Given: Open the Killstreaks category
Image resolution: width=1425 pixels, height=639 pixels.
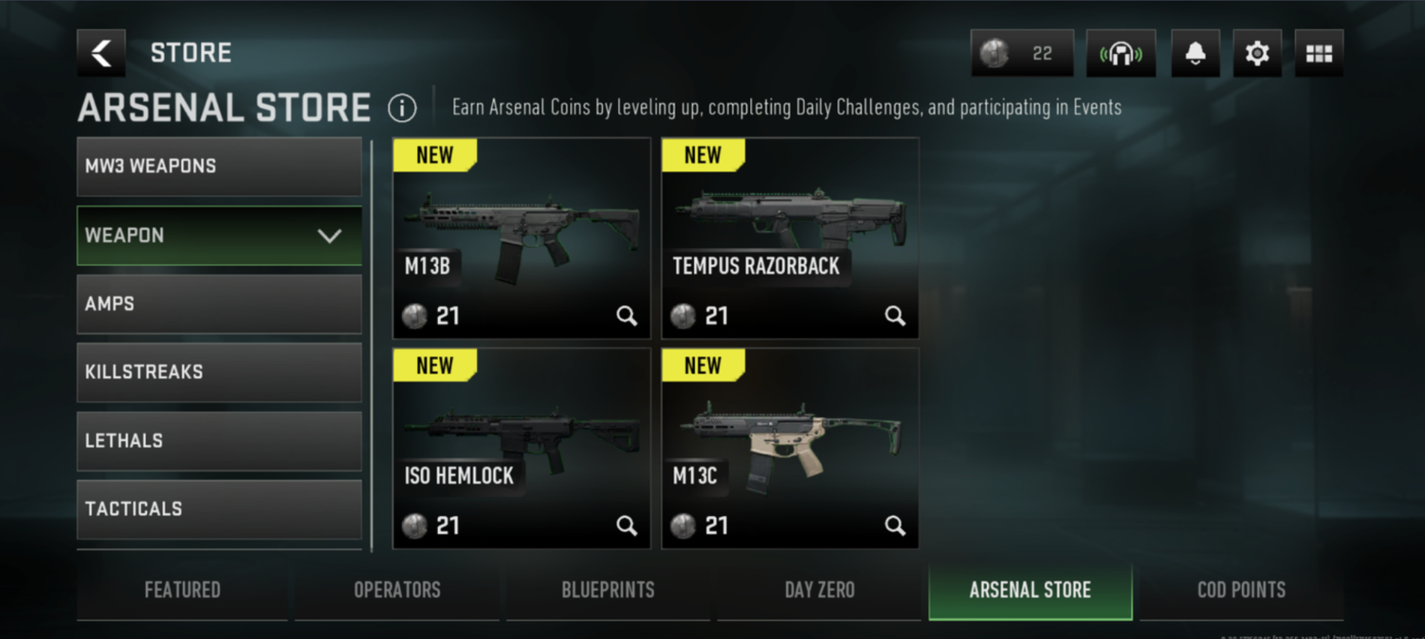Looking at the screenshot, I should click(x=219, y=372).
